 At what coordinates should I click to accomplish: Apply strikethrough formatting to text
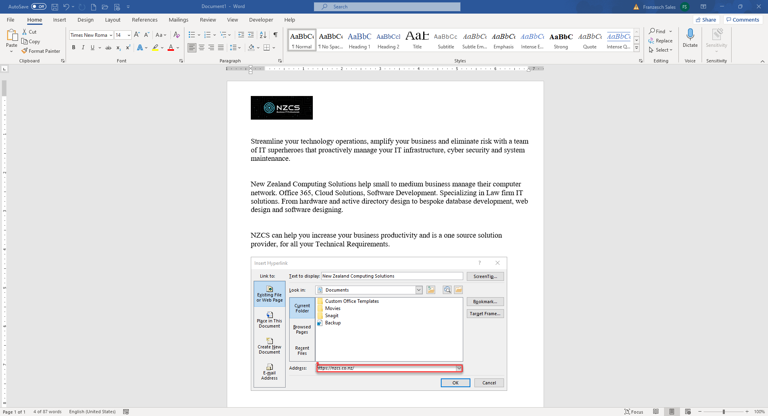[108, 48]
